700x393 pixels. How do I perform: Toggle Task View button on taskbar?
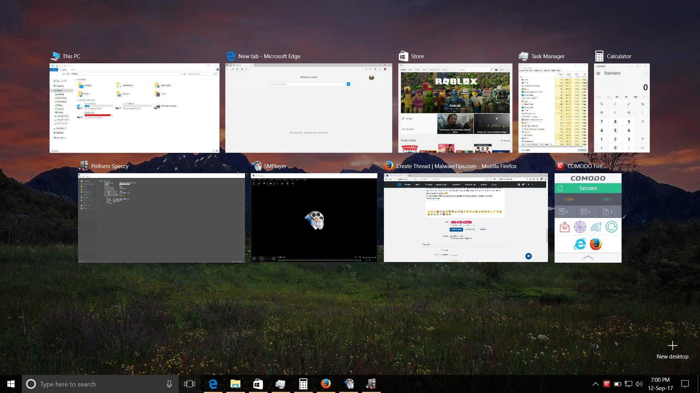click(190, 384)
